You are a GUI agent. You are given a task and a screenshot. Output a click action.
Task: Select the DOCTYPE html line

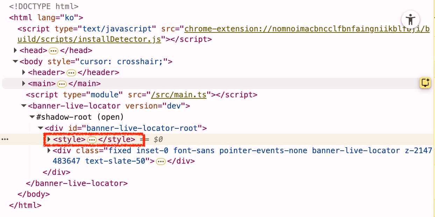coord(44,6)
